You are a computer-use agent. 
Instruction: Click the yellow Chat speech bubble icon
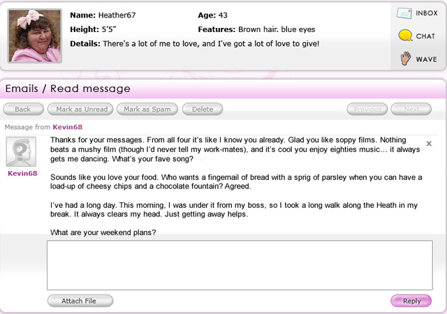(405, 36)
